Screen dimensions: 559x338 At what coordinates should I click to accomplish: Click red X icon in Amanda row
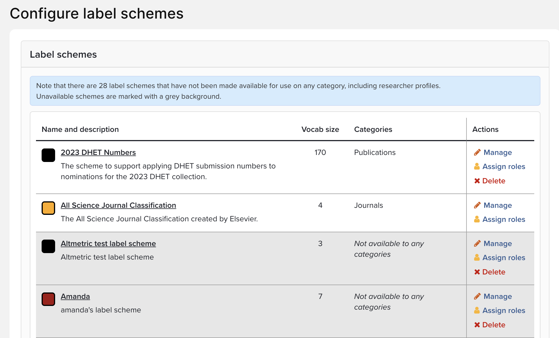coord(477,325)
